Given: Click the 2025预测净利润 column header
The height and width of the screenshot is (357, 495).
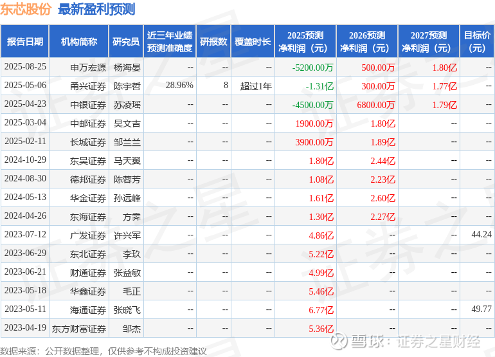Looking at the screenshot, I should tap(305, 41).
